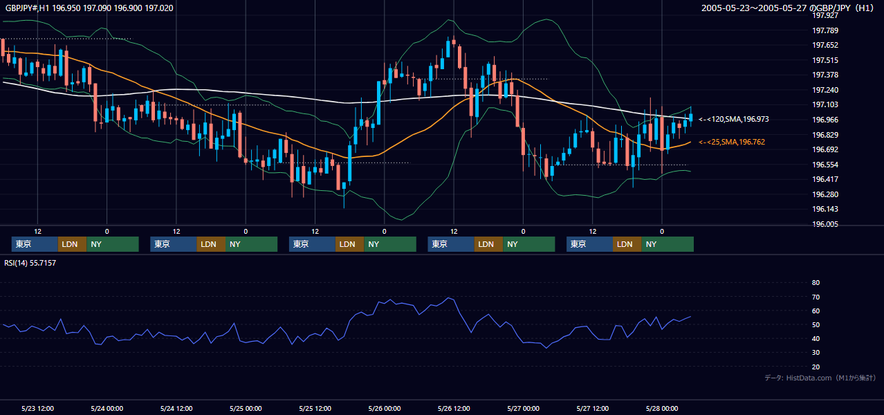Image resolution: width=884 pixels, height=415 pixels.
Task: Click price axis label 196.554
Action: pyautogui.click(x=825, y=165)
